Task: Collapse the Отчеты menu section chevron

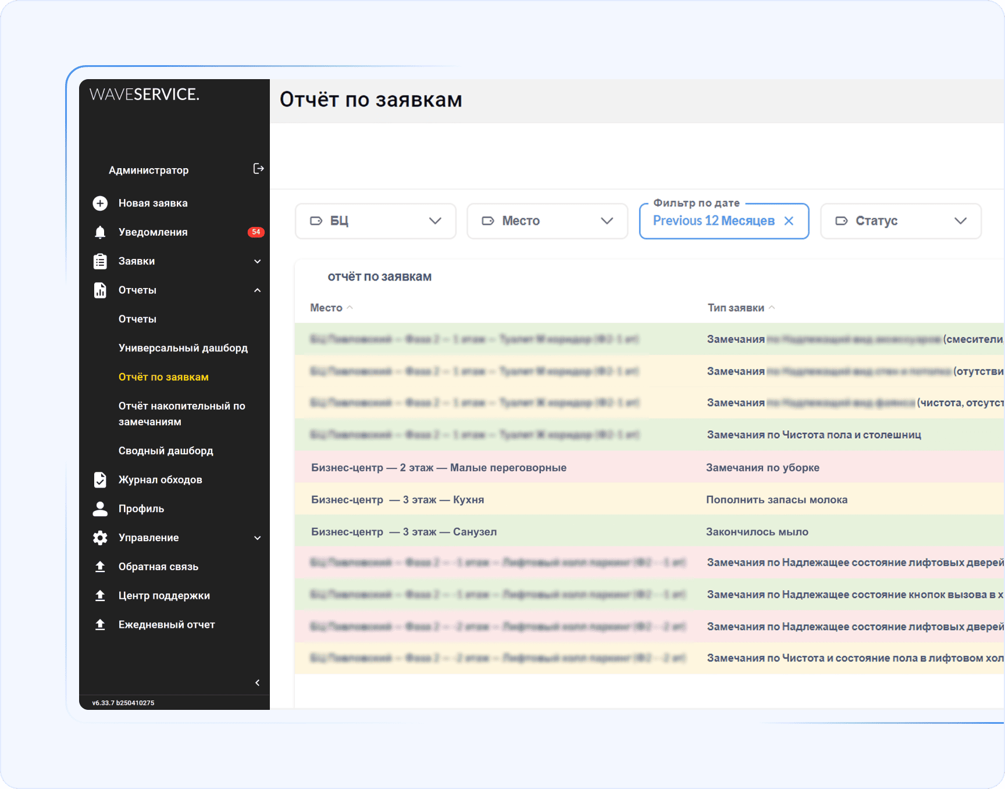Action: [257, 290]
